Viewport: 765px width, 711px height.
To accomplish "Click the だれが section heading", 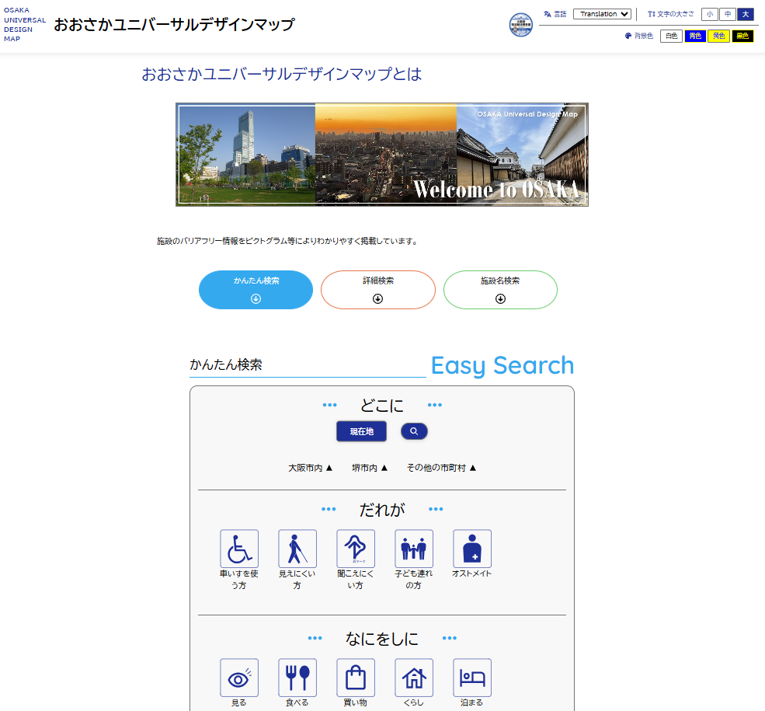I will click(382, 510).
